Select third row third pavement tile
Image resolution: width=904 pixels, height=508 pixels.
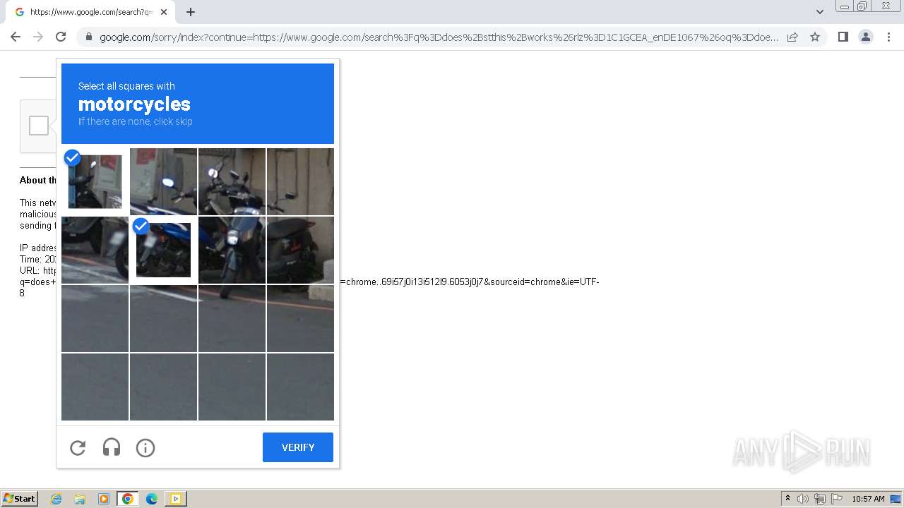tap(232, 318)
